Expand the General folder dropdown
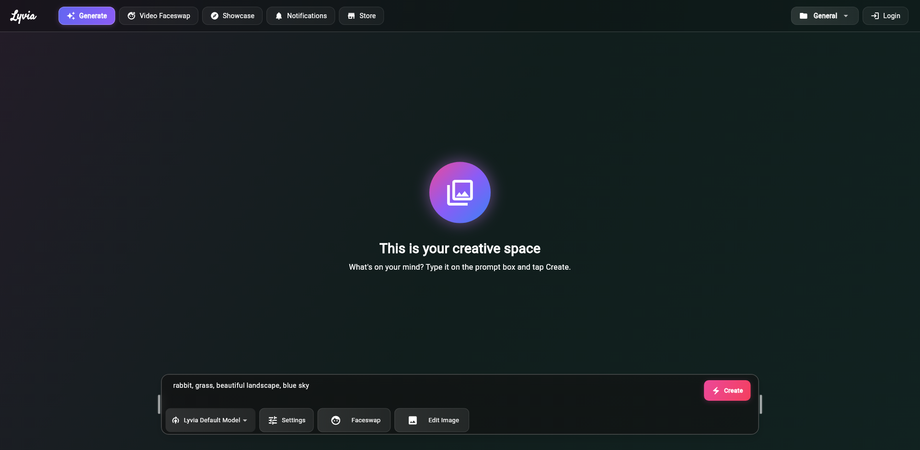The height and width of the screenshot is (450, 920). [x=824, y=16]
